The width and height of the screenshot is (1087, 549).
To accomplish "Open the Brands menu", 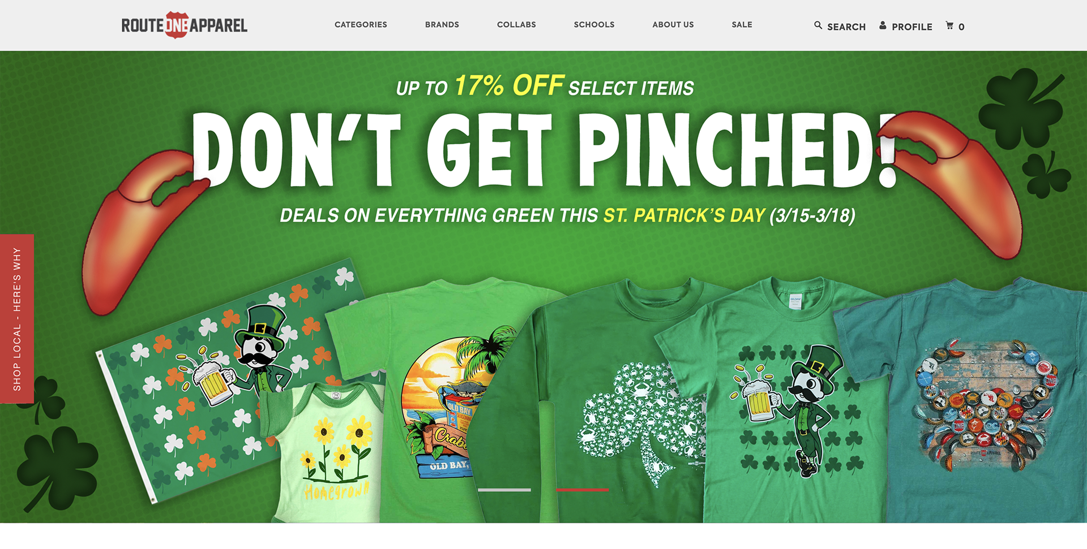I will (x=442, y=25).
